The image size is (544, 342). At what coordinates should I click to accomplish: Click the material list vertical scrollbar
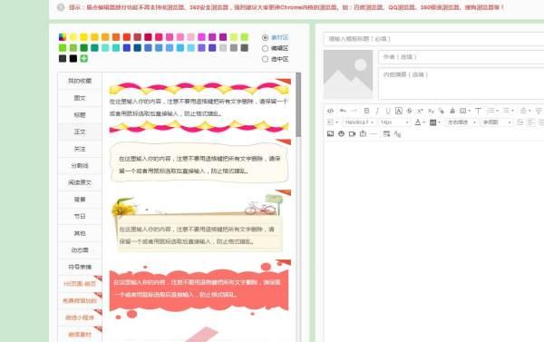(x=298, y=104)
